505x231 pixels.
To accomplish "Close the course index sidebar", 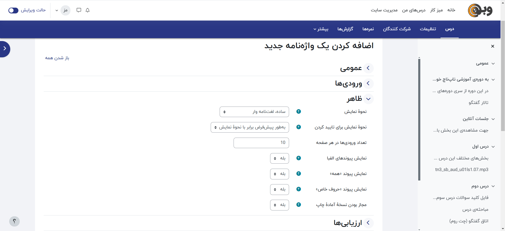I will (492, 46).
